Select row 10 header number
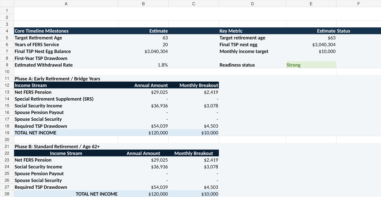 pyautogui.click(x=7, y=71)
